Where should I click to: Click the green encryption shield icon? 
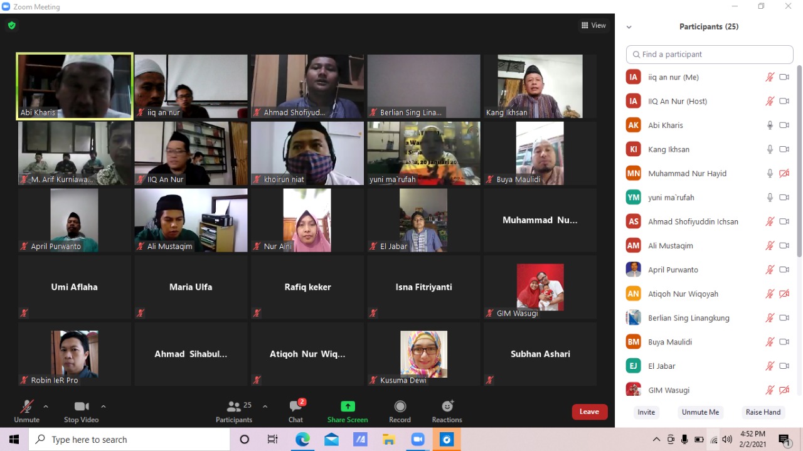click(x=12, y=26)
